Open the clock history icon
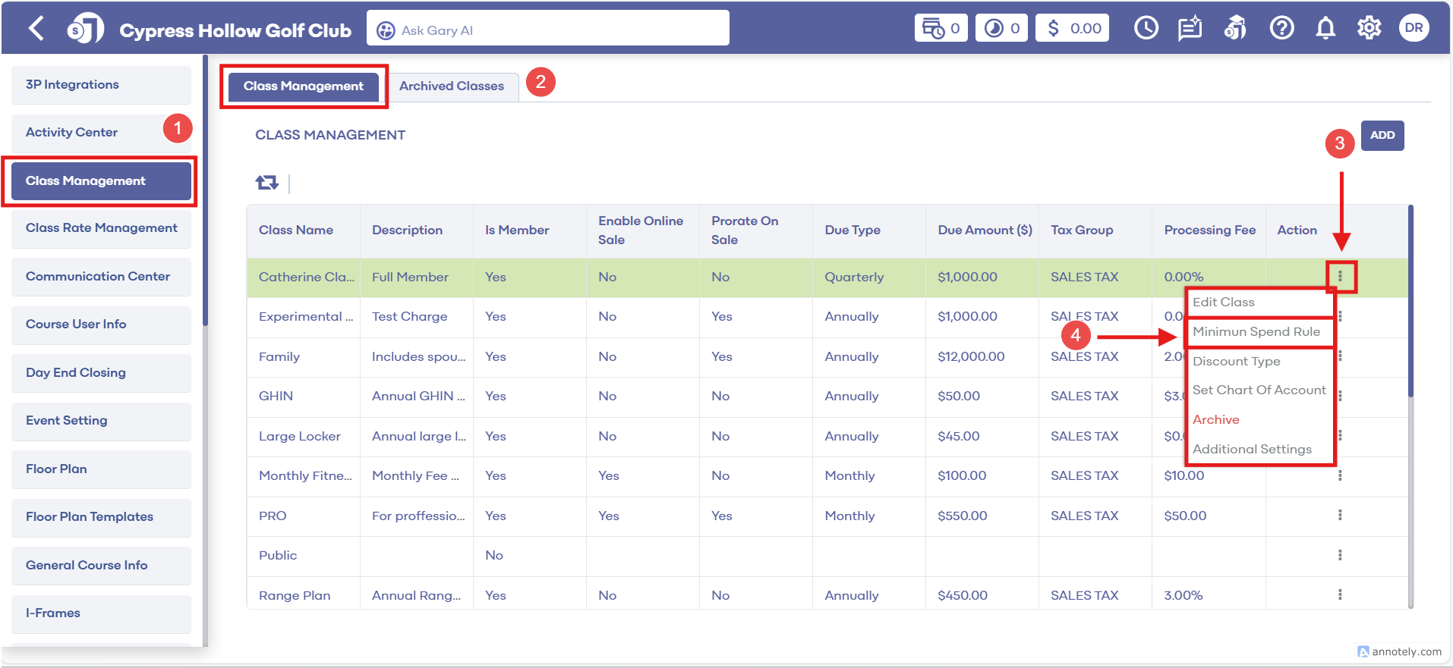 pyautogui.click(x=1146, y=29)
